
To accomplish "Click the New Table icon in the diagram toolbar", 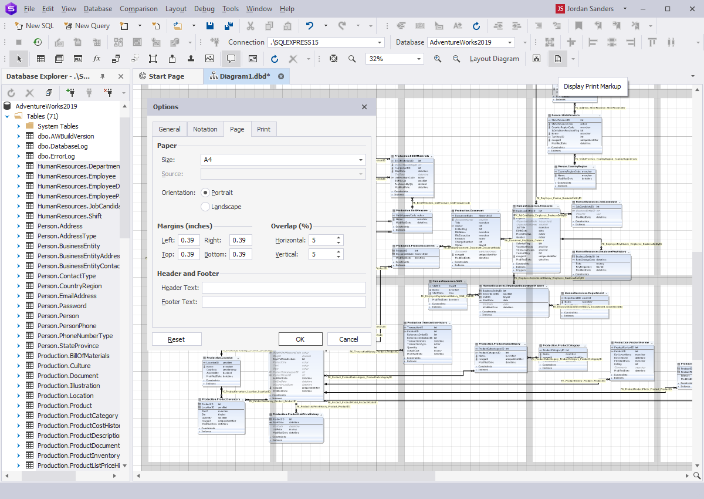I will point(41,59).
